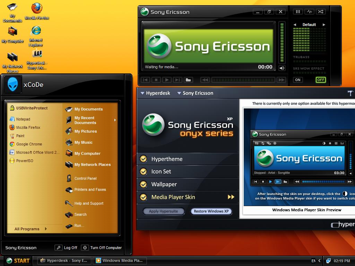Image resolution: width=355 pixels, height=266 pixels.
Task: Click the play button in media player
Action: pos(167,80)
